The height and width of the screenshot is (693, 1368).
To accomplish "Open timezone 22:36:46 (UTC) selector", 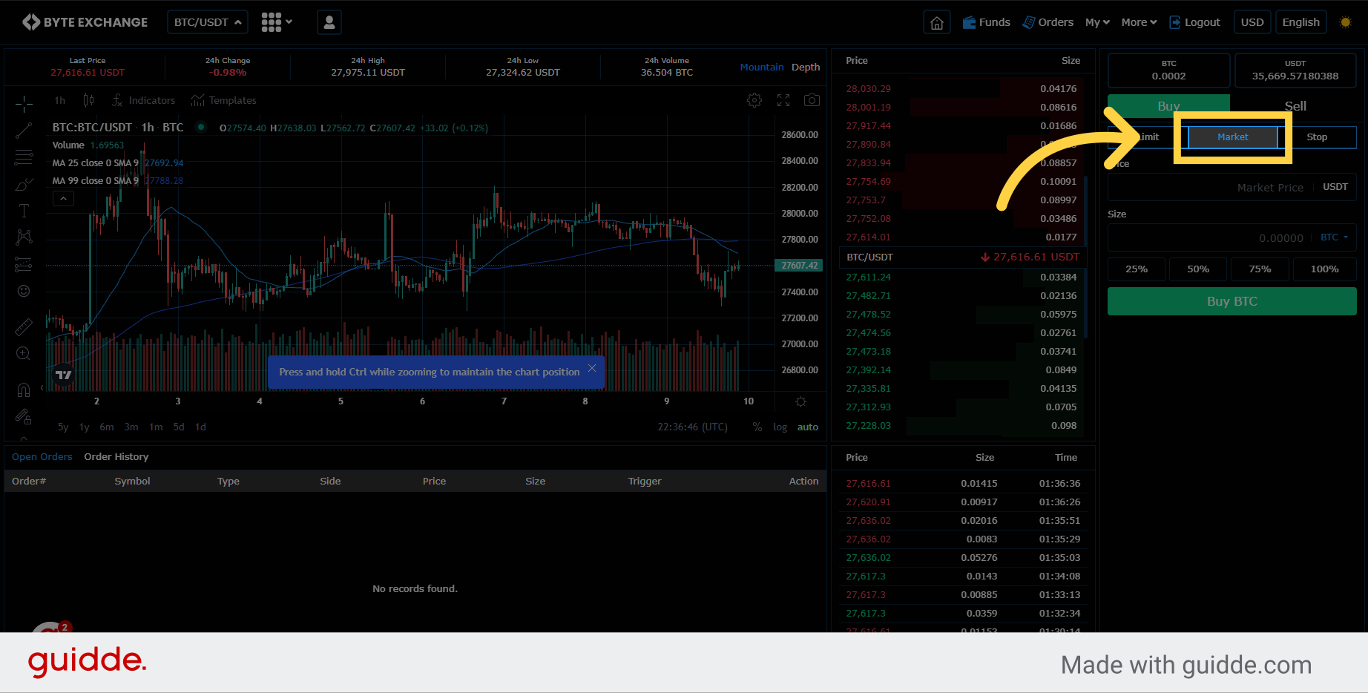I will pyautogui.click(x=693, y=427).
